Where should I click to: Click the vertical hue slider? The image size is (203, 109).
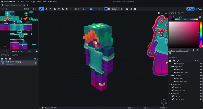[x=201, y=35]
